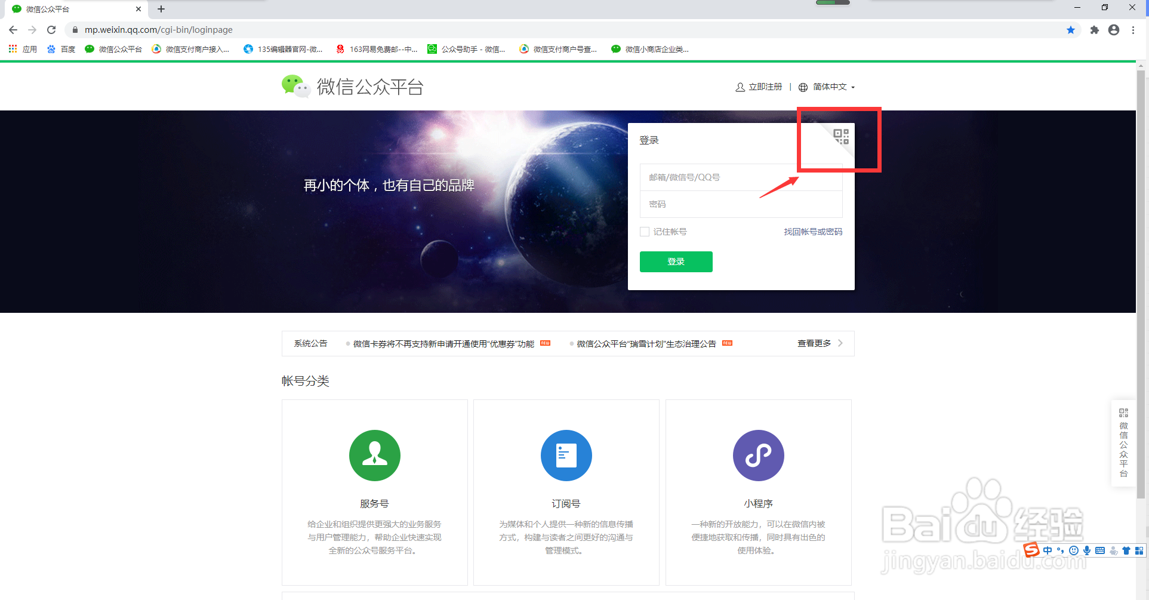Open the Chrome three-dot menu
Screen dimensions: 1149x600
(1133, 29)
